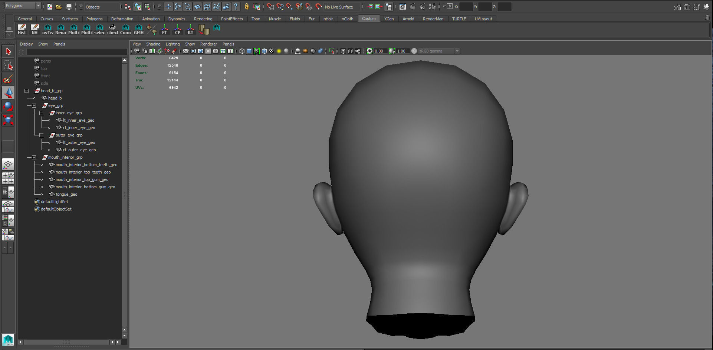The width and height of the screenshot is (713, 350).
Task: Toggle wireframe display in viewport toolbar
Action: (242, 51)
